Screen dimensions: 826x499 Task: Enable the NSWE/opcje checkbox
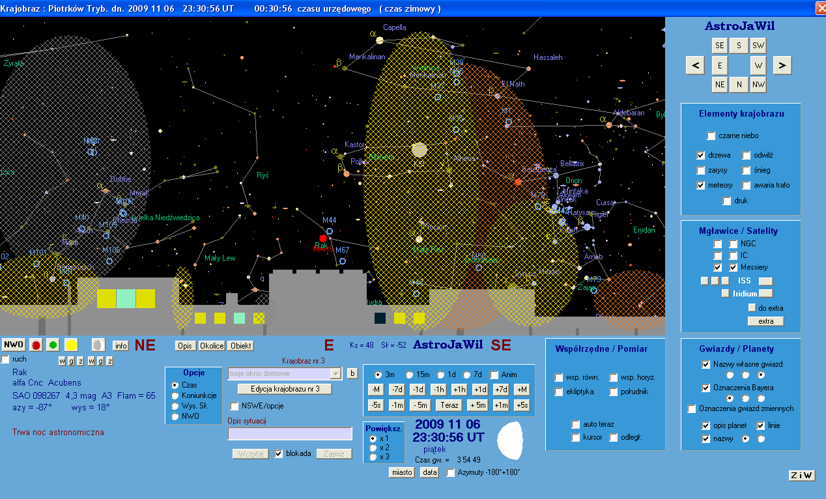click(235, 406)
